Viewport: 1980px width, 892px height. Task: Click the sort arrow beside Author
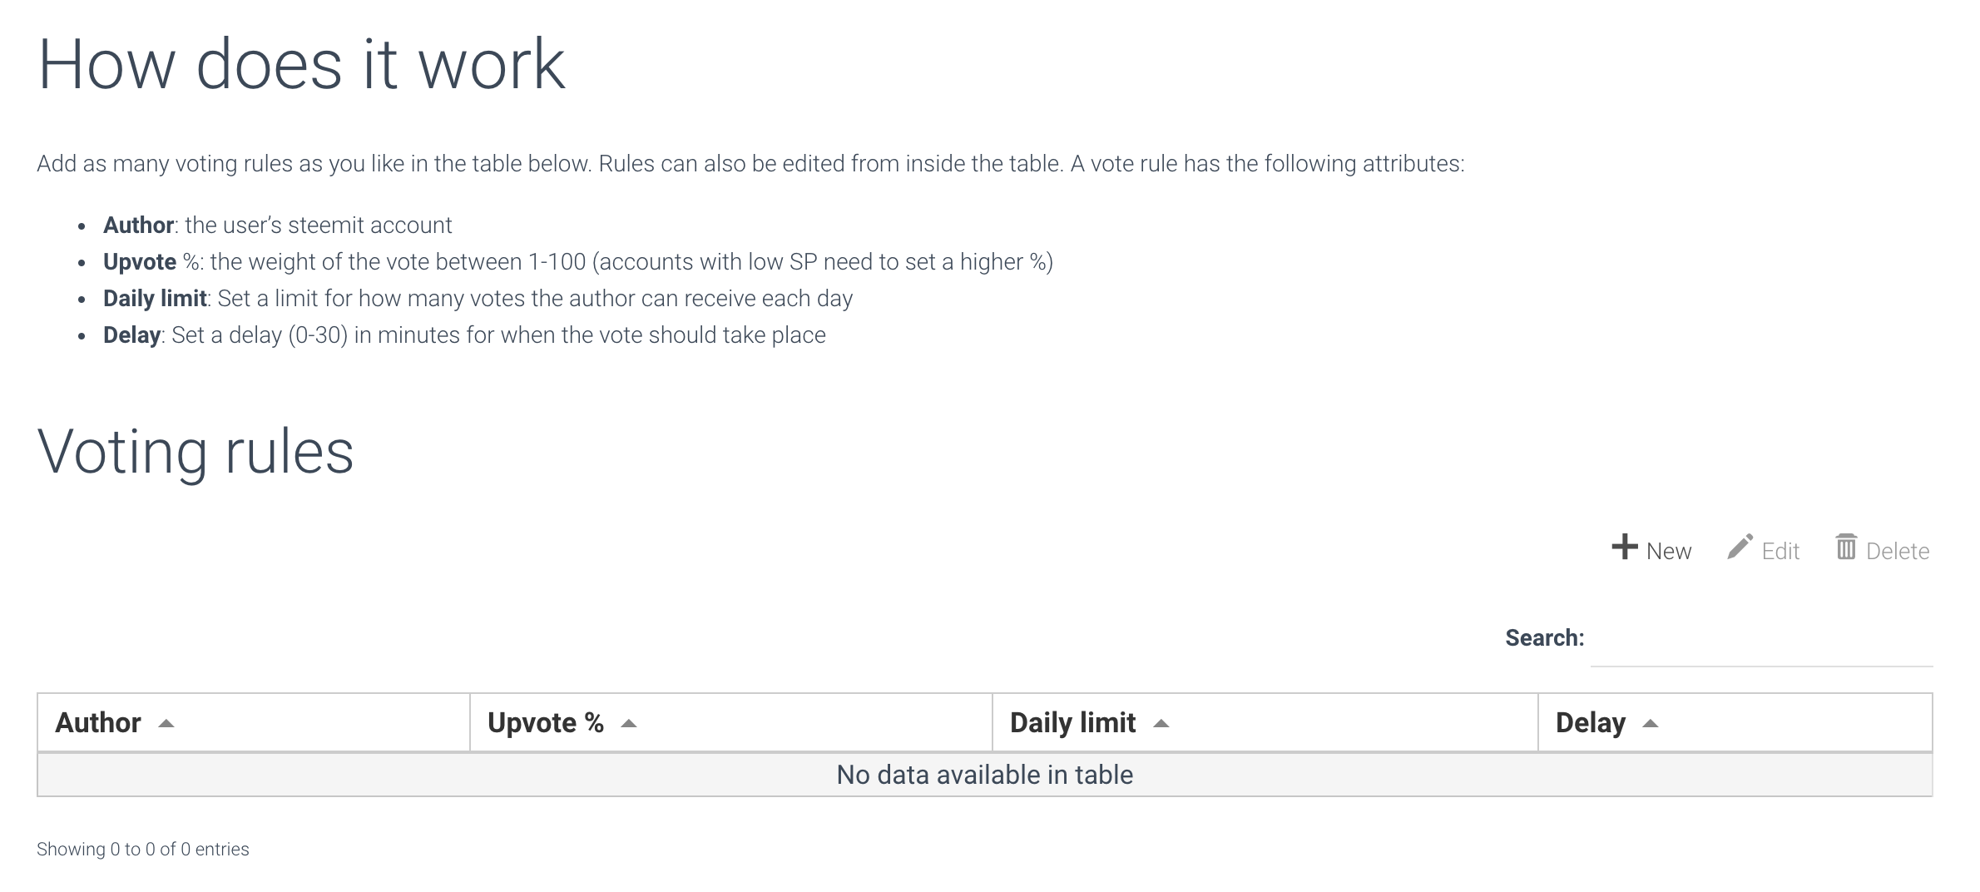tap(166, 723)
